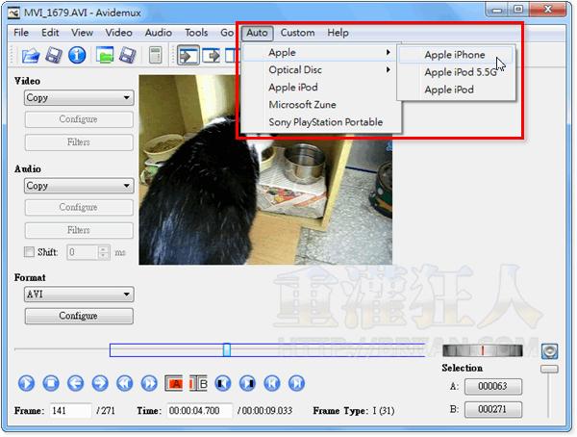This screenshot has width=577, height=437.
Task: Open the Go menu
Action: point(227,33)
